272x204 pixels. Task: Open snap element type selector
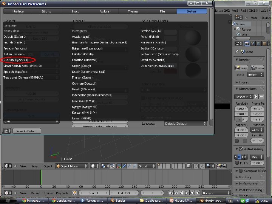[x=210, y=166]
